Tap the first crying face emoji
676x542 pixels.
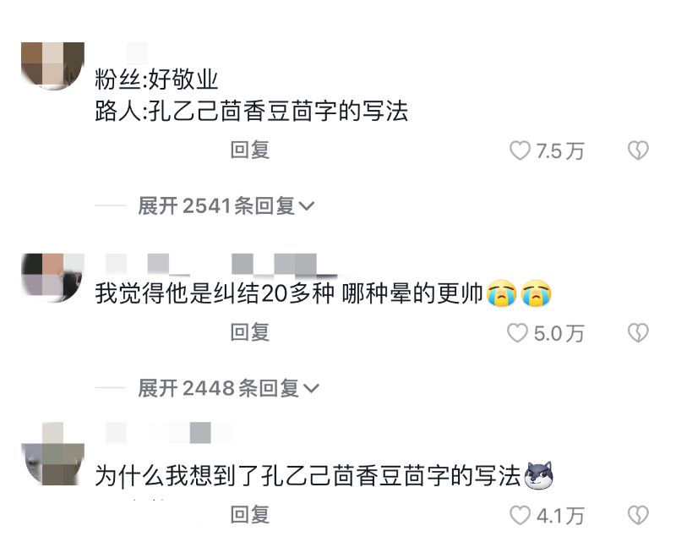coord(501,293)
